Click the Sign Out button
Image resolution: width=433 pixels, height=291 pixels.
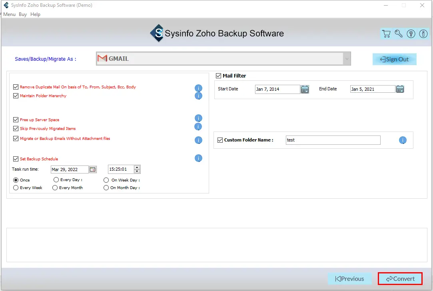coord(395,59)
